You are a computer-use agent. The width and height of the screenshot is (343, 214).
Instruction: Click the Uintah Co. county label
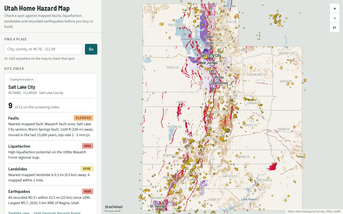click(x=286, y=81)
